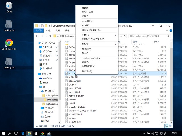This screenshot has width=182, height=136.
Task: Launch Google Chrome from the desktop shortcut
Action: (x=9, y=44)
